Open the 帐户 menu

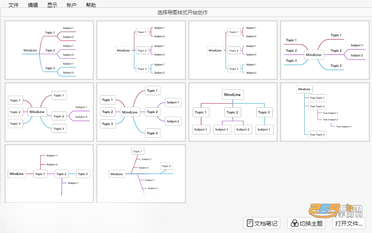click(71, 5)
